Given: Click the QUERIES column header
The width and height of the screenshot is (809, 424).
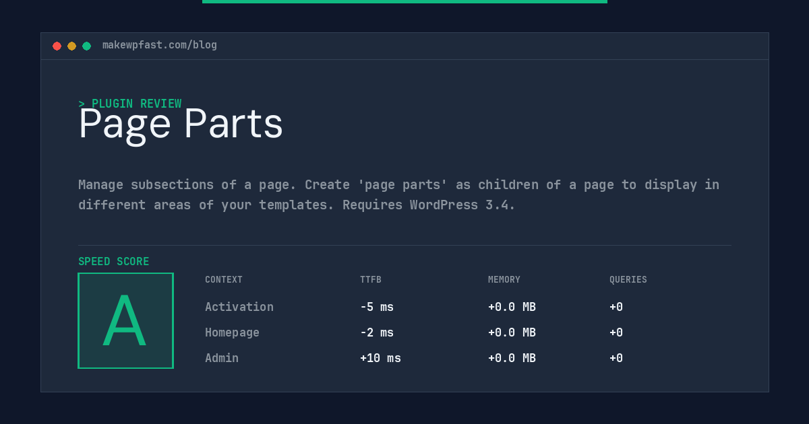Looking at the screenshot, I should (x=628, y=280).
